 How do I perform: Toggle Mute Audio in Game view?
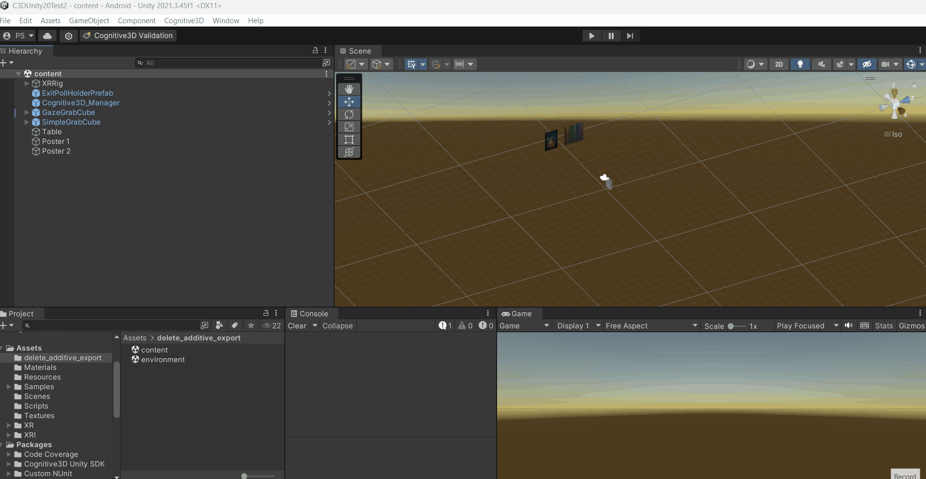tap(849, 325)
